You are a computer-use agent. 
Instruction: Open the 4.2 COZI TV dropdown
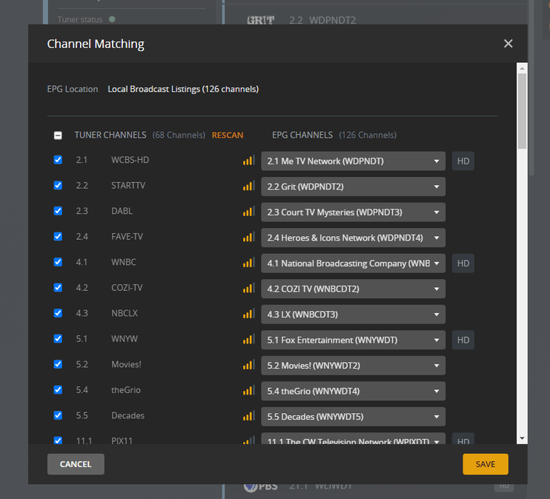point(354,289)
